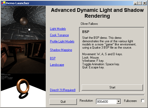This screenshot has height=108, width=148.
Task: Click the 'Quit: Escape key.' line
Action: 93,67
